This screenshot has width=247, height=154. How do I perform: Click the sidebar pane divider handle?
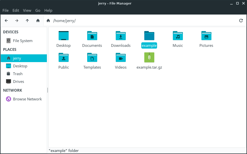click(x=48, y=90)
